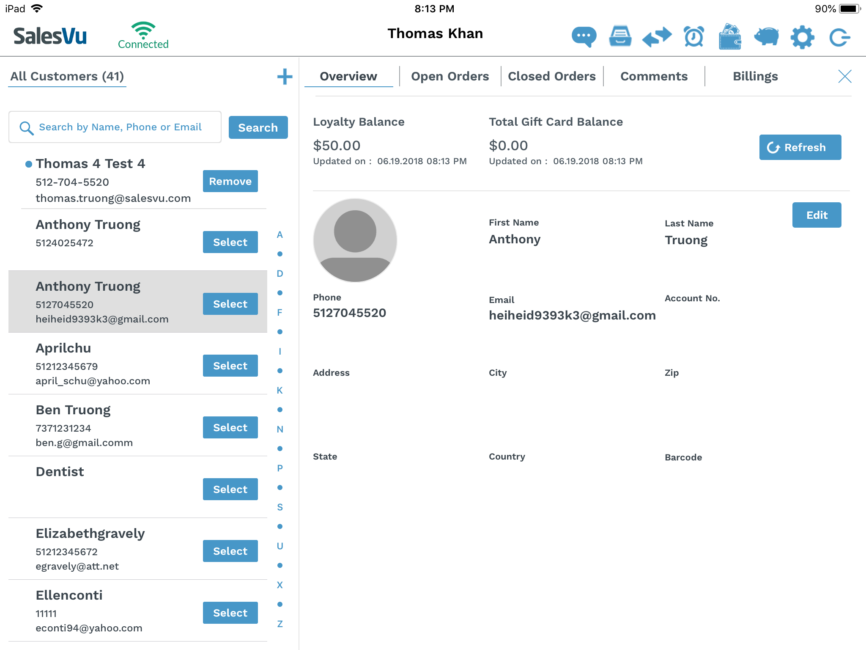Viewport: 866px width, 650px height.
Task: Refresh the loyalty balance
Action: pos(800,147)
